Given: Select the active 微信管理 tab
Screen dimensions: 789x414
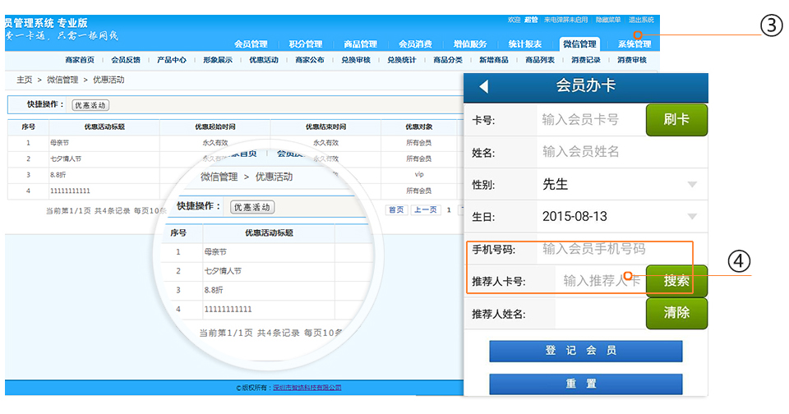Looking at the screenshot, I should click(579, 44).
